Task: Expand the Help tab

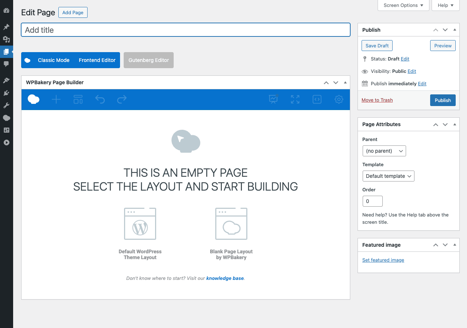Action: click(445, 5)
